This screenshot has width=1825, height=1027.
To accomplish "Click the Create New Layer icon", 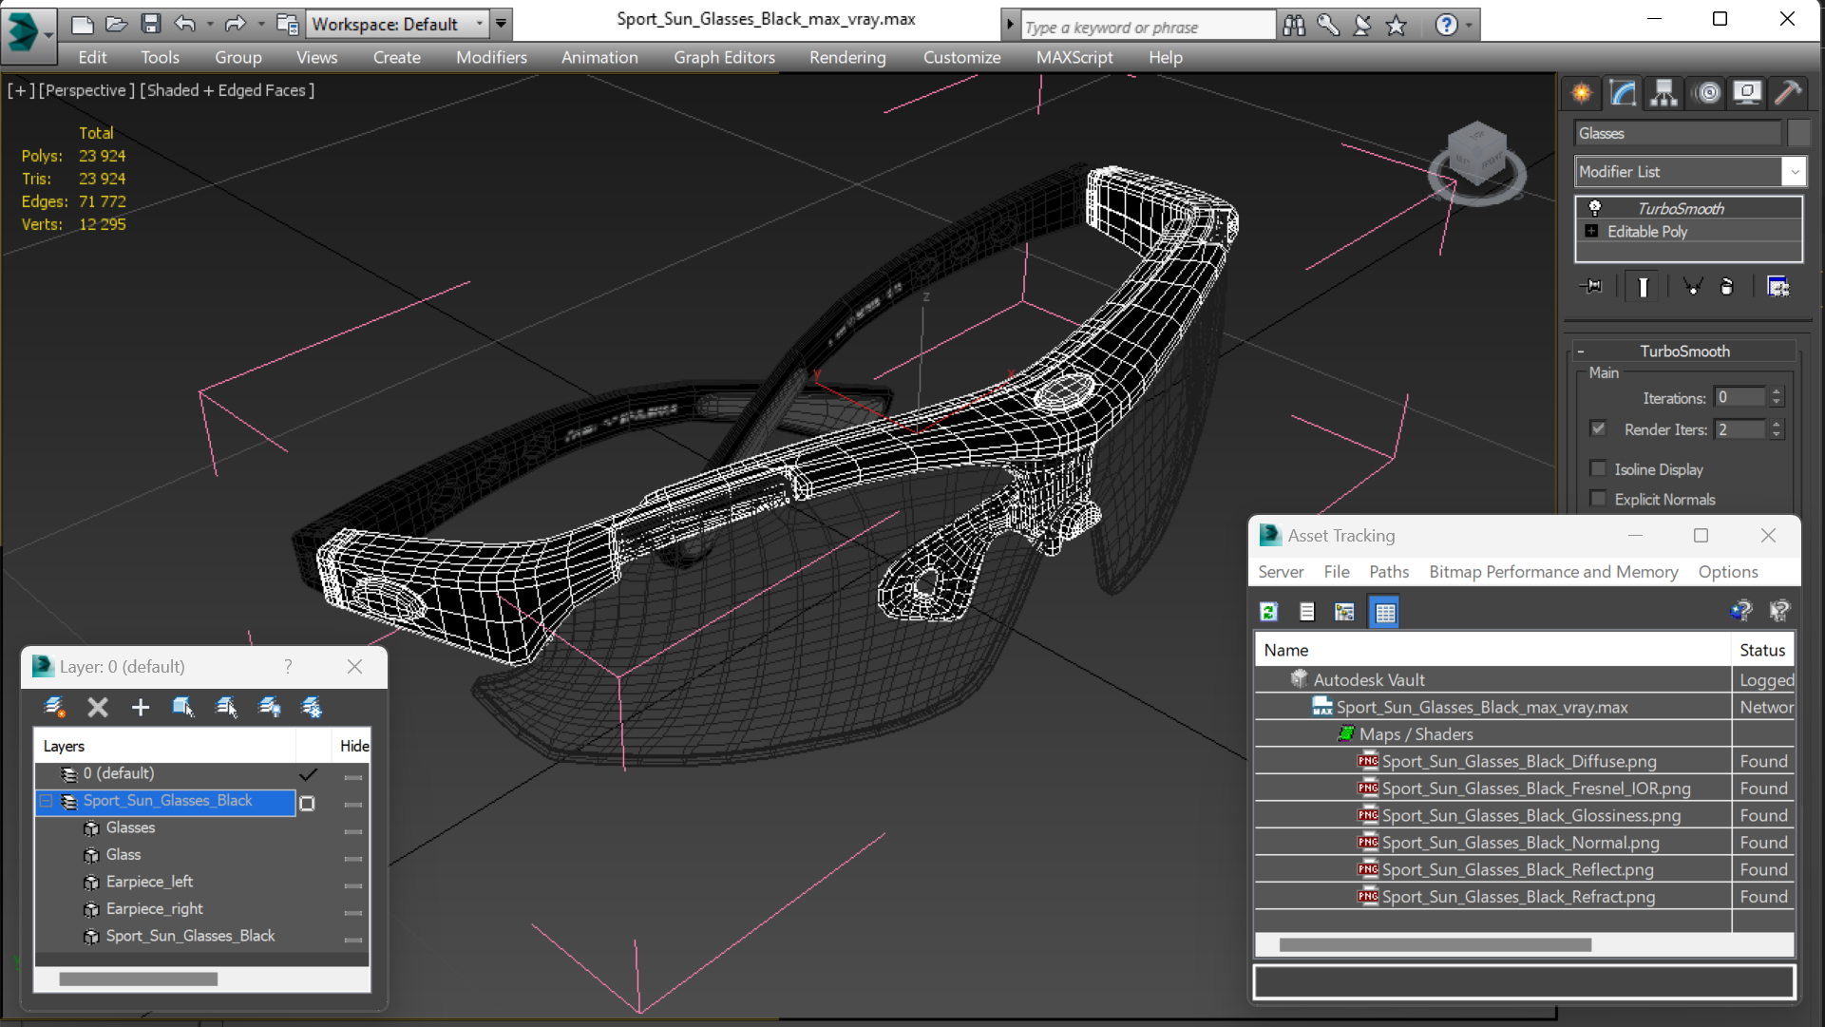I will tap(55, 707).
